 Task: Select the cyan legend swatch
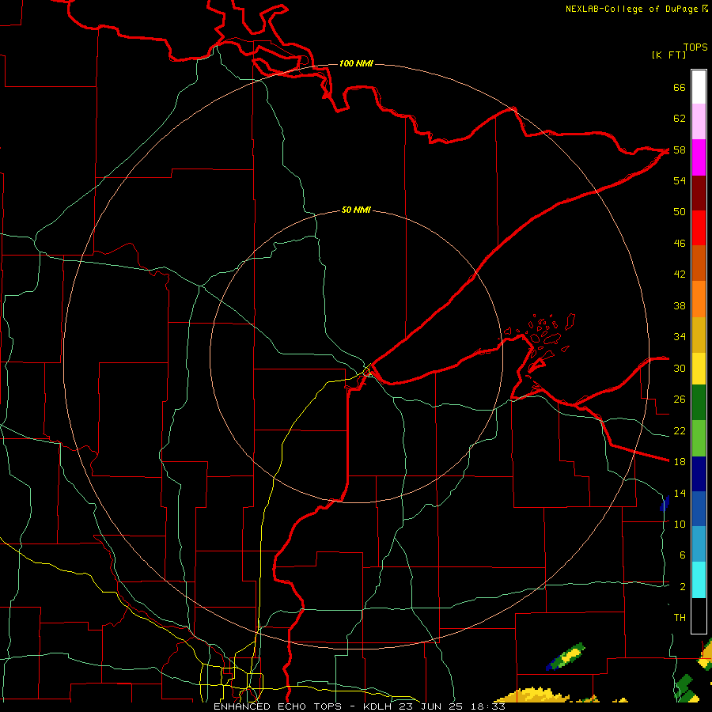[699, 580]
